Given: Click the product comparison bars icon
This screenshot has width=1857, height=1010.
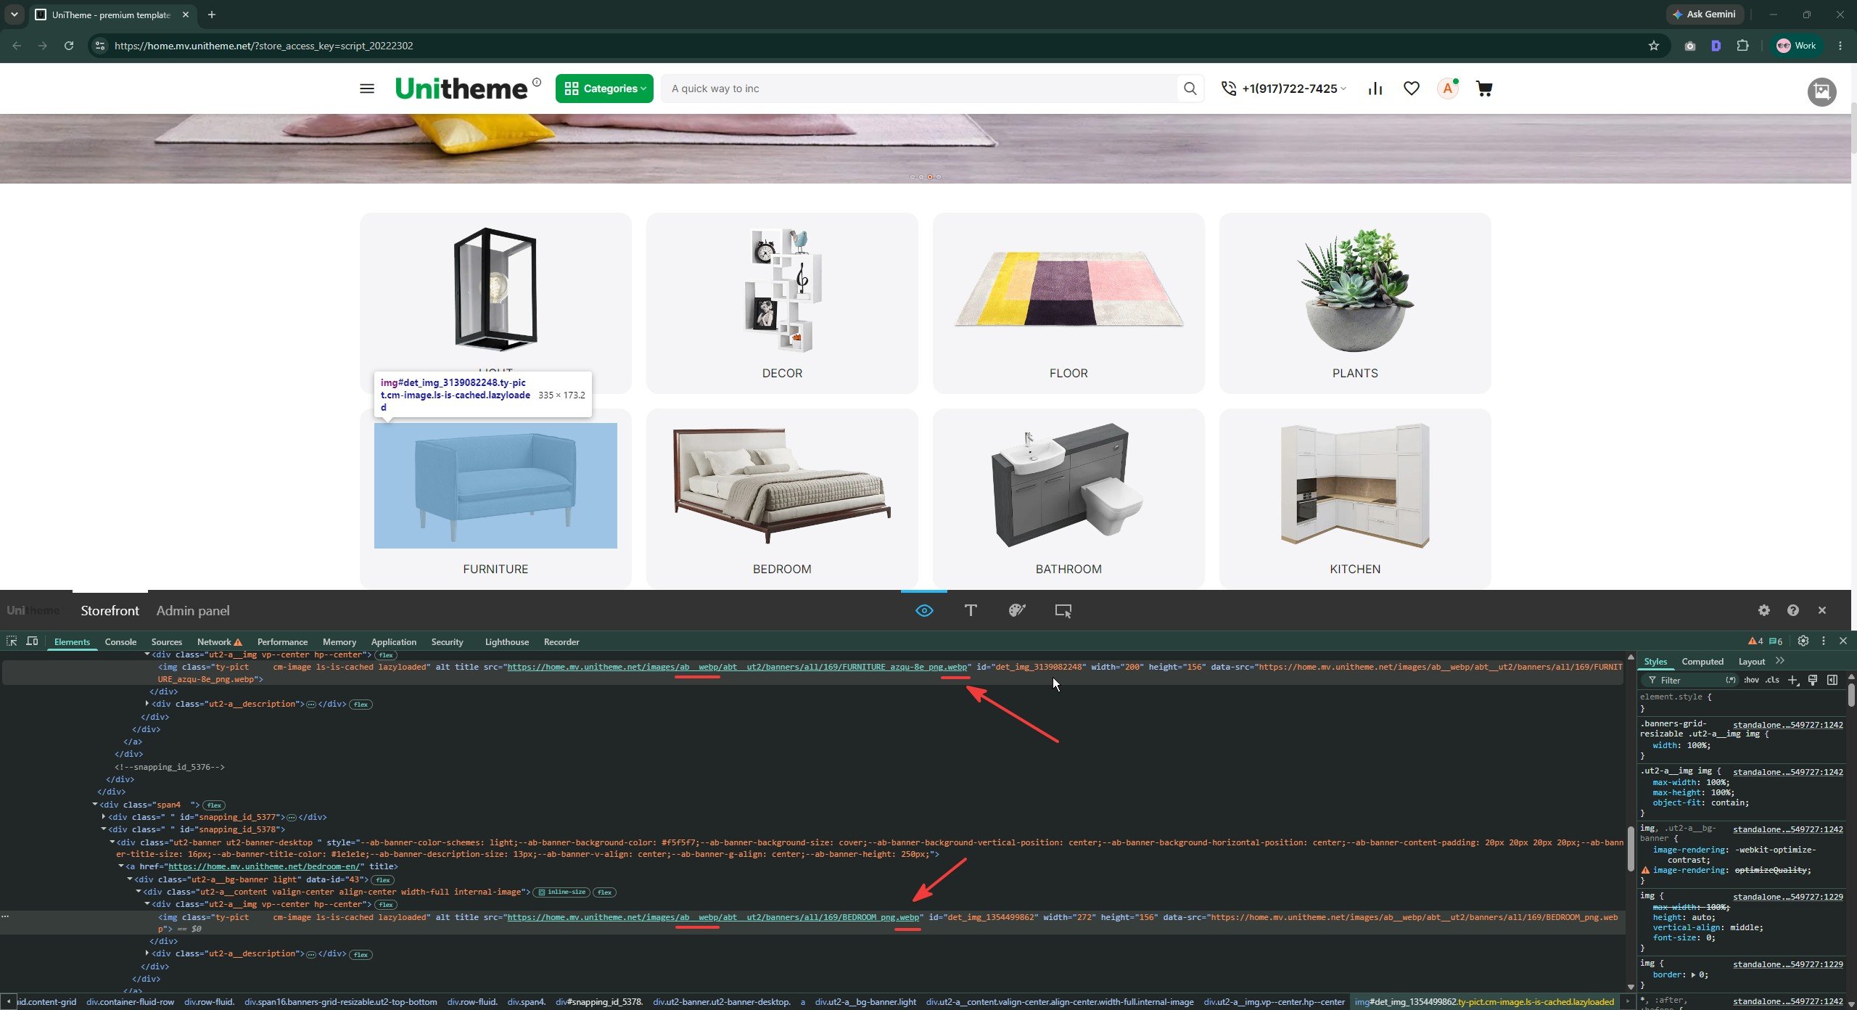Looking at the screenshot, I should [1375, 89].
